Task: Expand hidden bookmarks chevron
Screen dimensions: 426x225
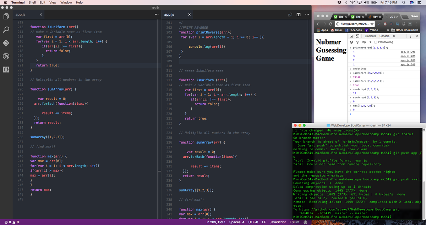Action: [388, 30]
